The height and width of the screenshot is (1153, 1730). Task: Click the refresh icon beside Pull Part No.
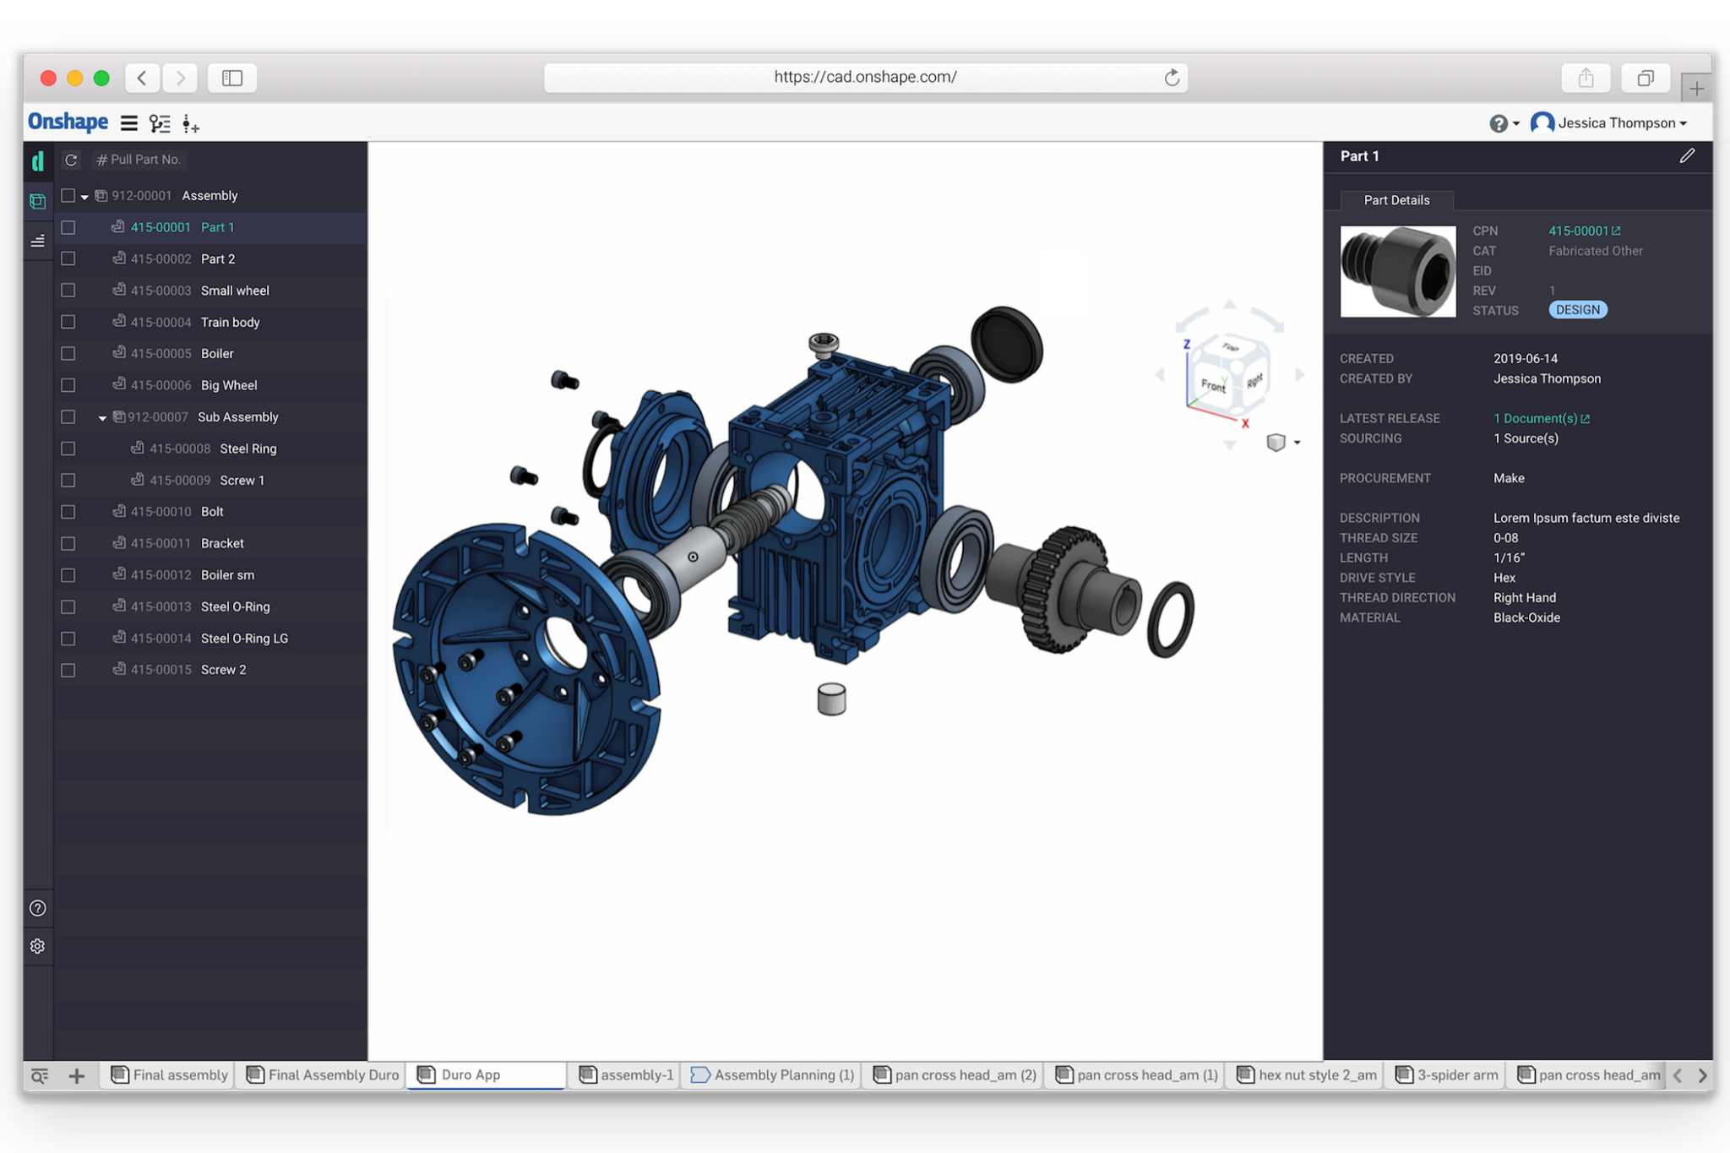(x=71, y=160)
